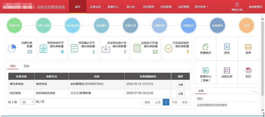Open the 报表 chart icon tile
This screenshot has width=265, height=117.
coord(248,47)
